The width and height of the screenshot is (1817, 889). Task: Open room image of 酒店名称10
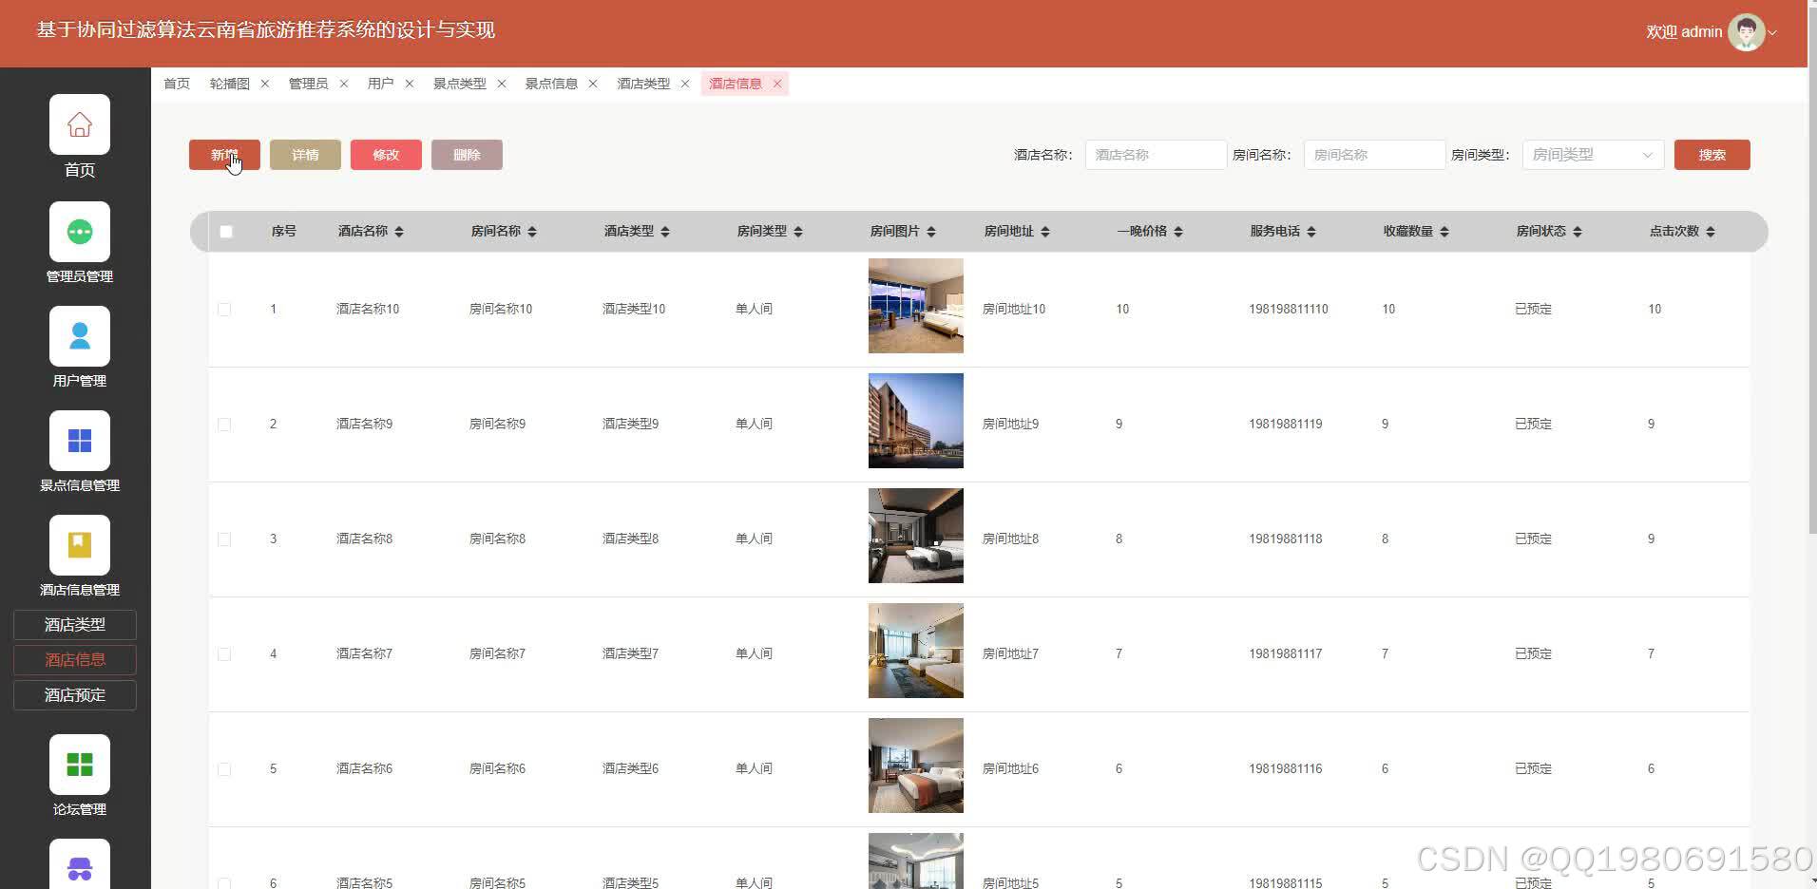[x=916, y=306]
